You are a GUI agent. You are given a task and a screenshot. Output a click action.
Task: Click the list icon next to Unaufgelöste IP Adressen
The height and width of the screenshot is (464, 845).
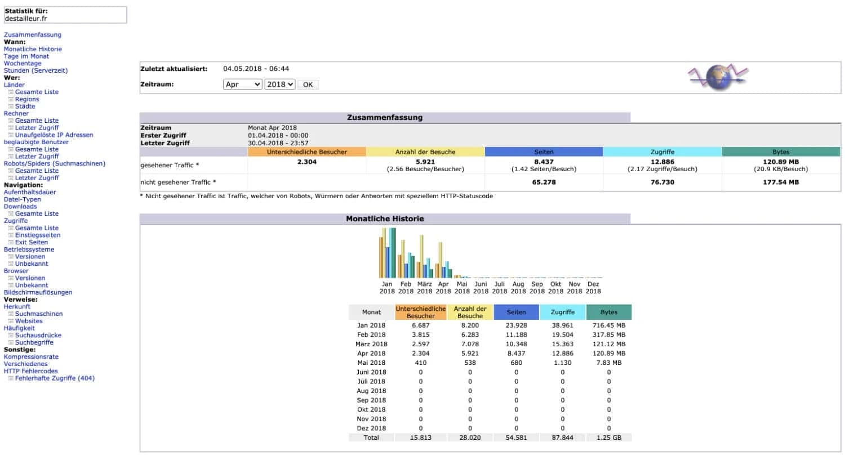point(11,135)
